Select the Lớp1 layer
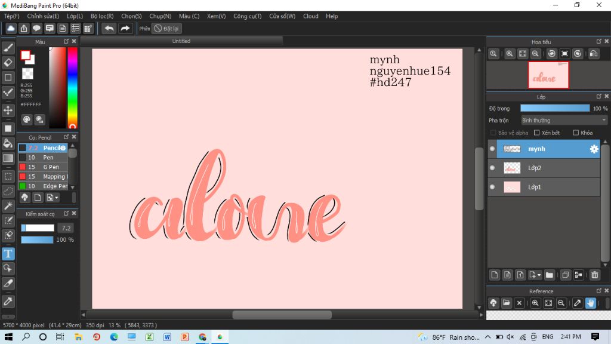 tap(544, 187)
